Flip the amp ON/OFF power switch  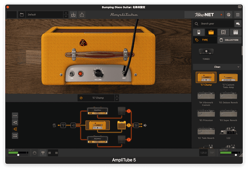[72, 74]
